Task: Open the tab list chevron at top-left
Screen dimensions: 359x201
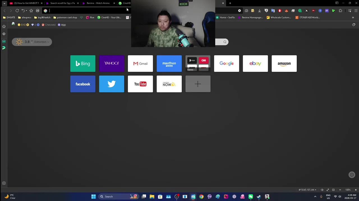Action: pyautogui.click(x=4, y=3)
